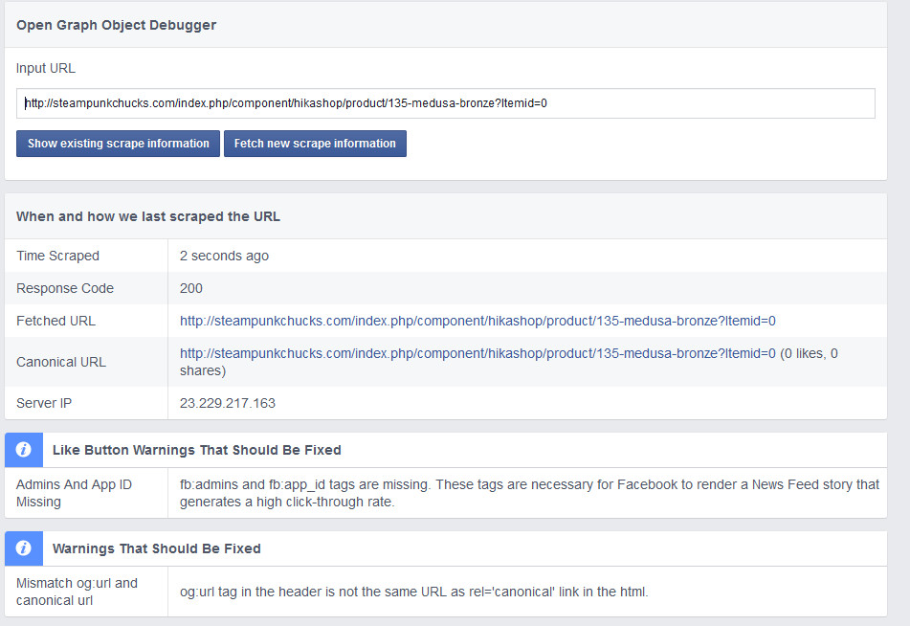
Task: Click the '2 seconds ago' value
Action: (224, 256)
